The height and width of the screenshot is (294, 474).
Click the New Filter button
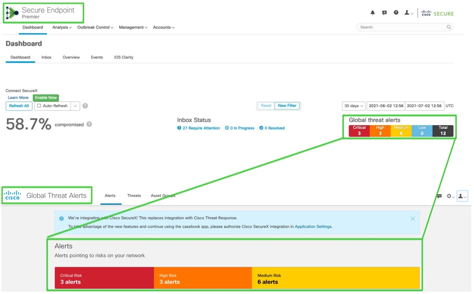(x=287, y=106)
